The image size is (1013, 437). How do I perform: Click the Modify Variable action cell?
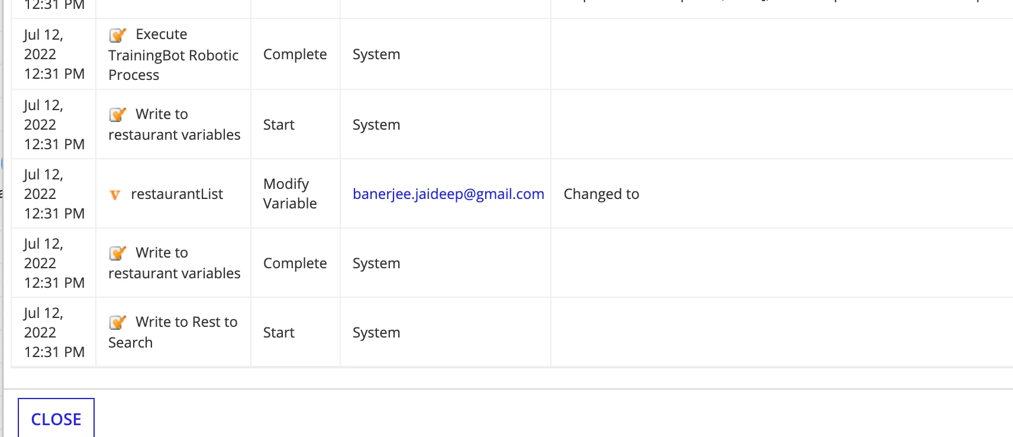(290, 194)
